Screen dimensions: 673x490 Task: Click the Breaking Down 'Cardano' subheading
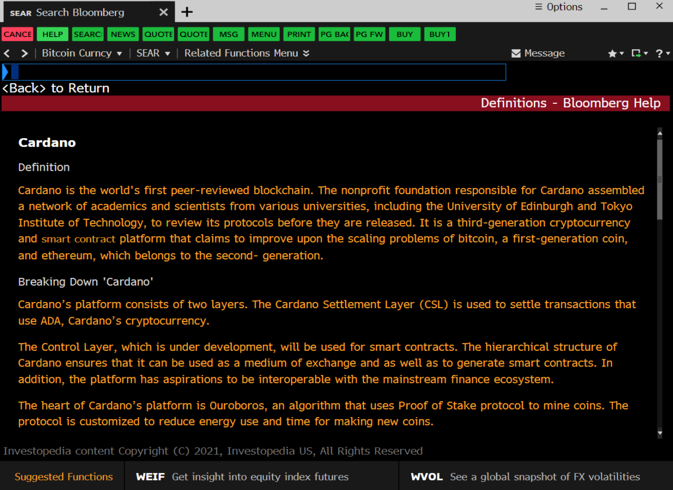coord(86,282)
